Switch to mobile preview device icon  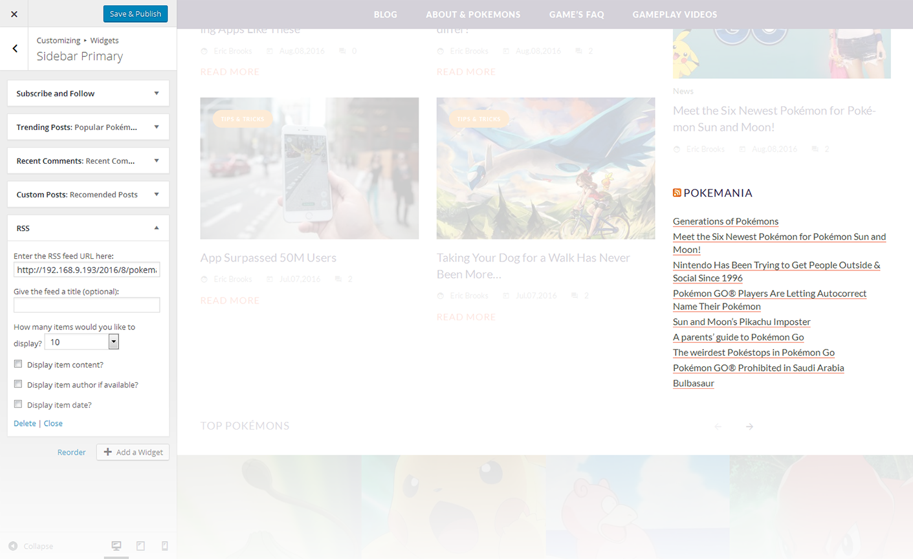[x=164, y=546]
